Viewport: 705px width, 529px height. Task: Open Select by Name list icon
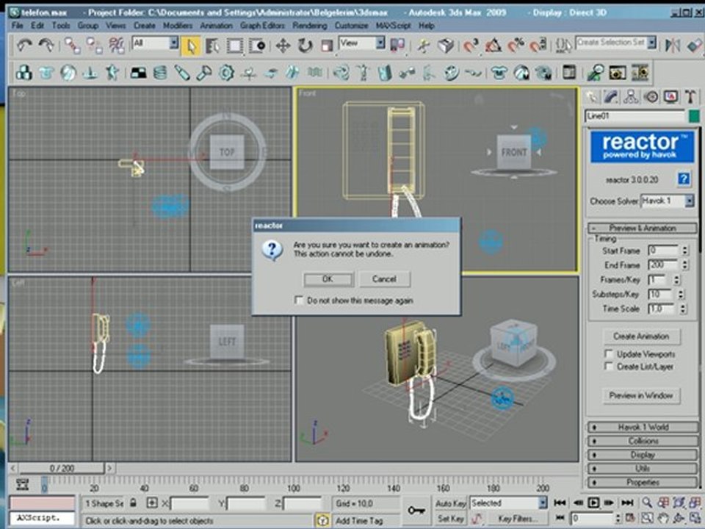coord(213,46)
